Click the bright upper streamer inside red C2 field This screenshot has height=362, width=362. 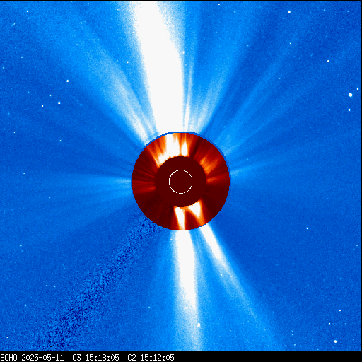point(175,147)
